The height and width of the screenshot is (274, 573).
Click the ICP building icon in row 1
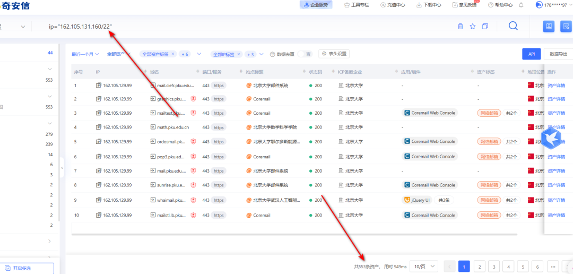pyautogui.click(x=341, y=85)
